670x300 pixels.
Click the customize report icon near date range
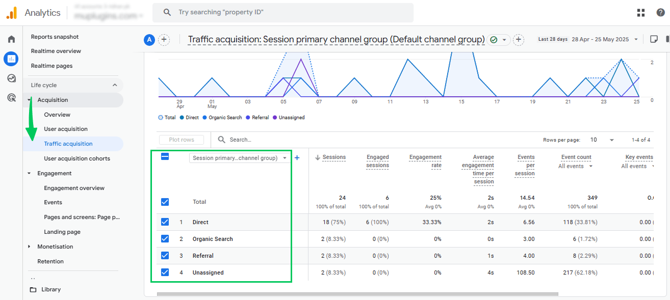[654, 39]
